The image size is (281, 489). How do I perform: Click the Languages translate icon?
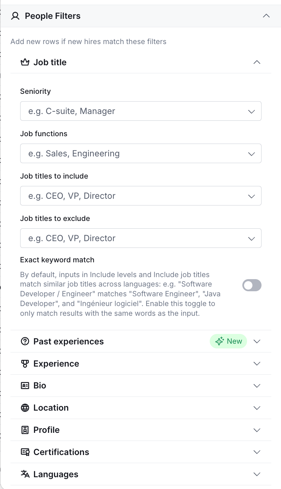(25, 474)
